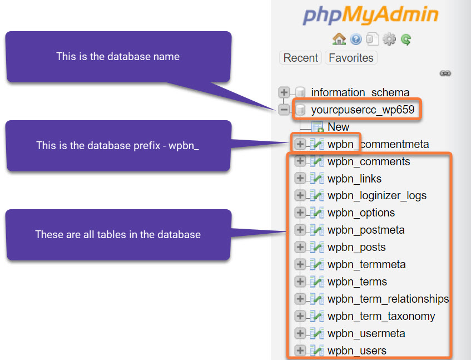The width and height of the screenshot is (471, 360).
Task: Open navigation panel settings gear
Action: pyautogui.click(x=389, y=39)
